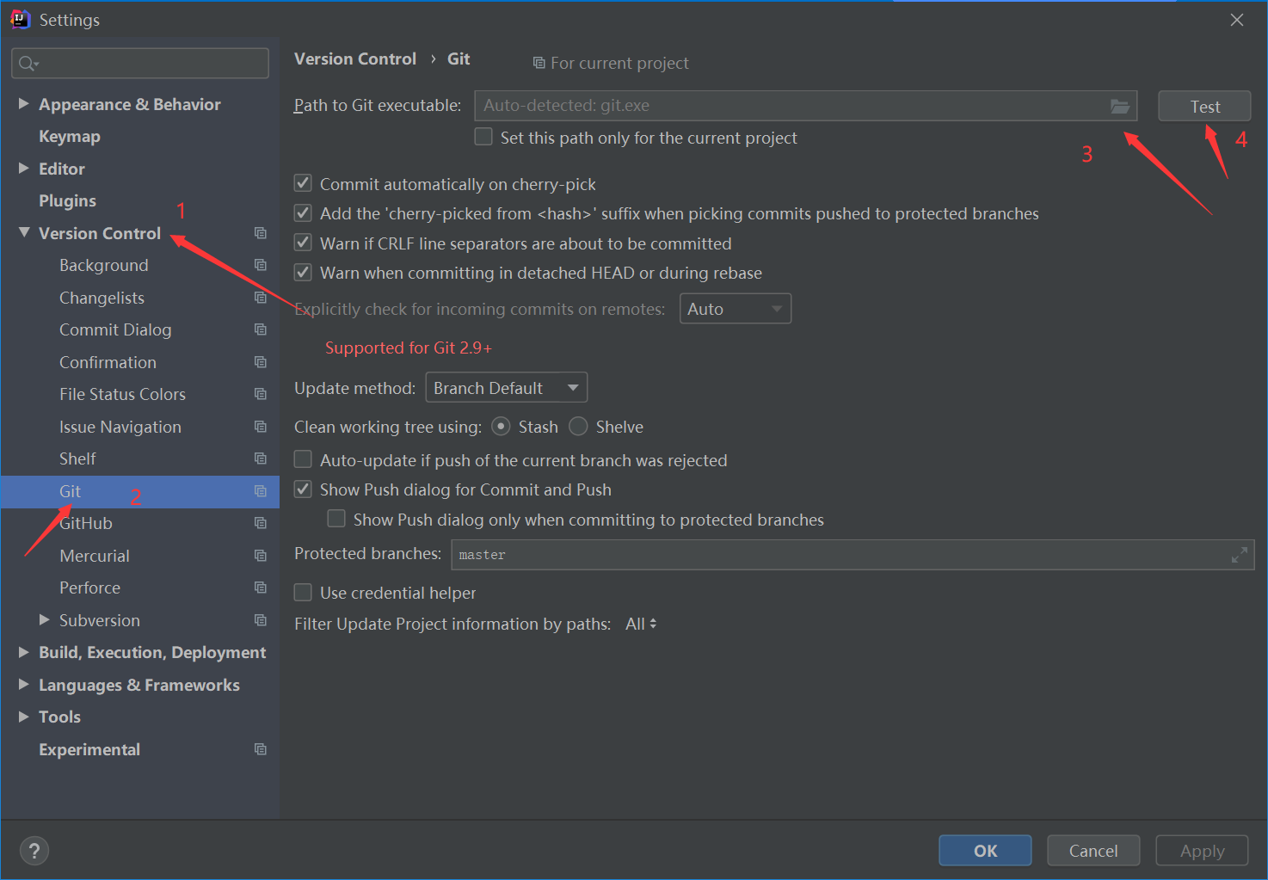Image resolution: width=1268 pixels, height=880 pixels.
Task: Click the expand icon in Protected branches field
Action: click(x=1239, y=555)
